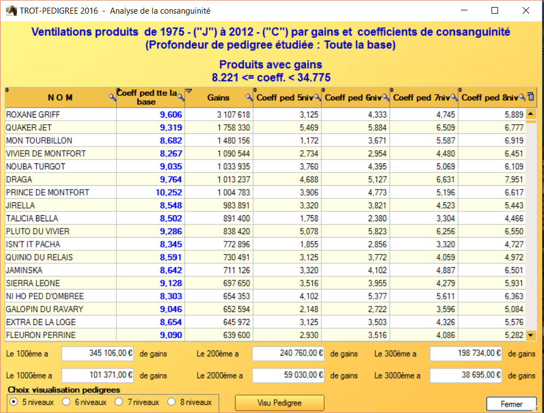Select the 6 niveaux radio button
This screenshot has width=544, height=413.
66,402
